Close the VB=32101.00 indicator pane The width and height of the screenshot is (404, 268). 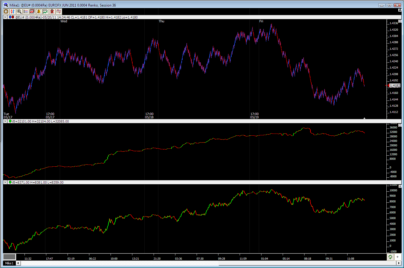5,121
